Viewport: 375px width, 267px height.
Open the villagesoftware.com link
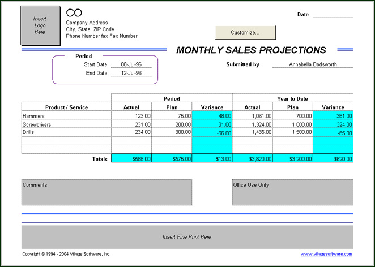tap(326, 255)
